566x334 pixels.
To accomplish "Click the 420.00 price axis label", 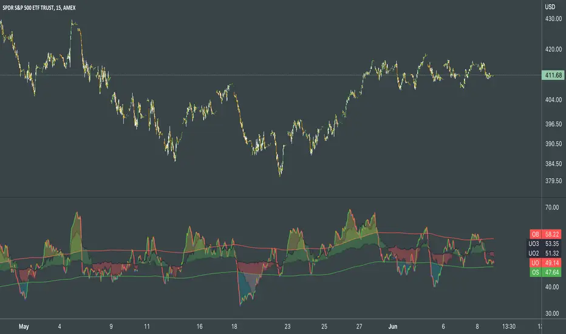I will pos(553,49).
